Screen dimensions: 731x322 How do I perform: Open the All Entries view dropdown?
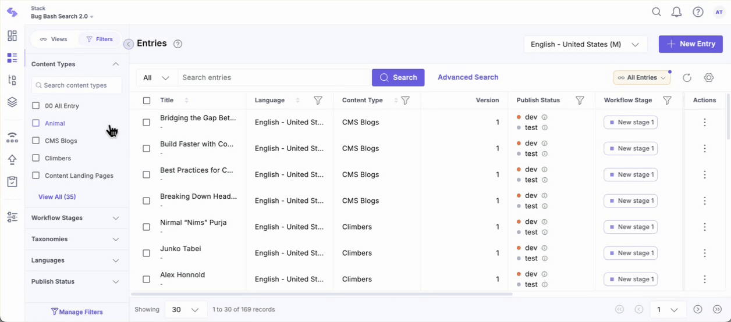[x=641, y=78]
